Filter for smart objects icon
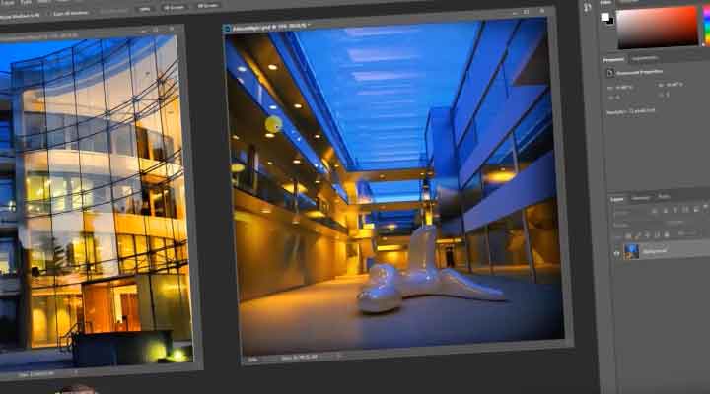The width and height of the screenshot is (710, 394). [x=695, y=209]
